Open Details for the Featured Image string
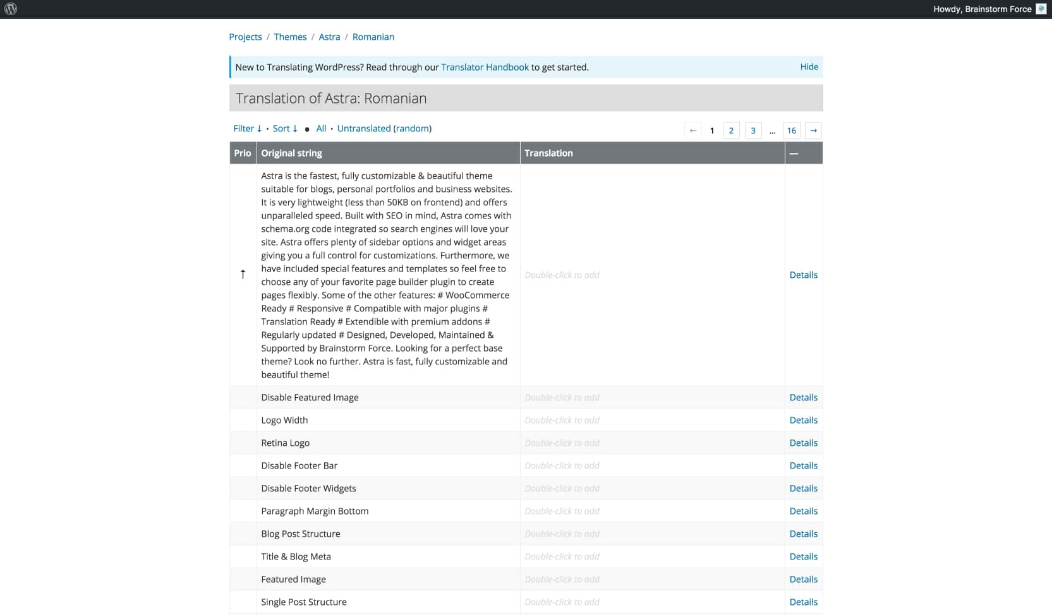The image size is (1052, 615). 803,579
